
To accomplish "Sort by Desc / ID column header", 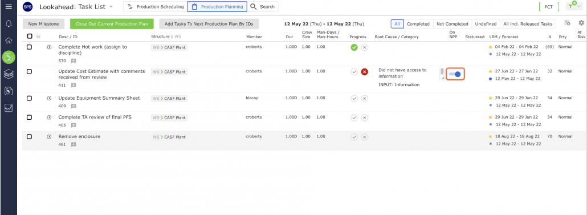I will (x=68, y=36).
